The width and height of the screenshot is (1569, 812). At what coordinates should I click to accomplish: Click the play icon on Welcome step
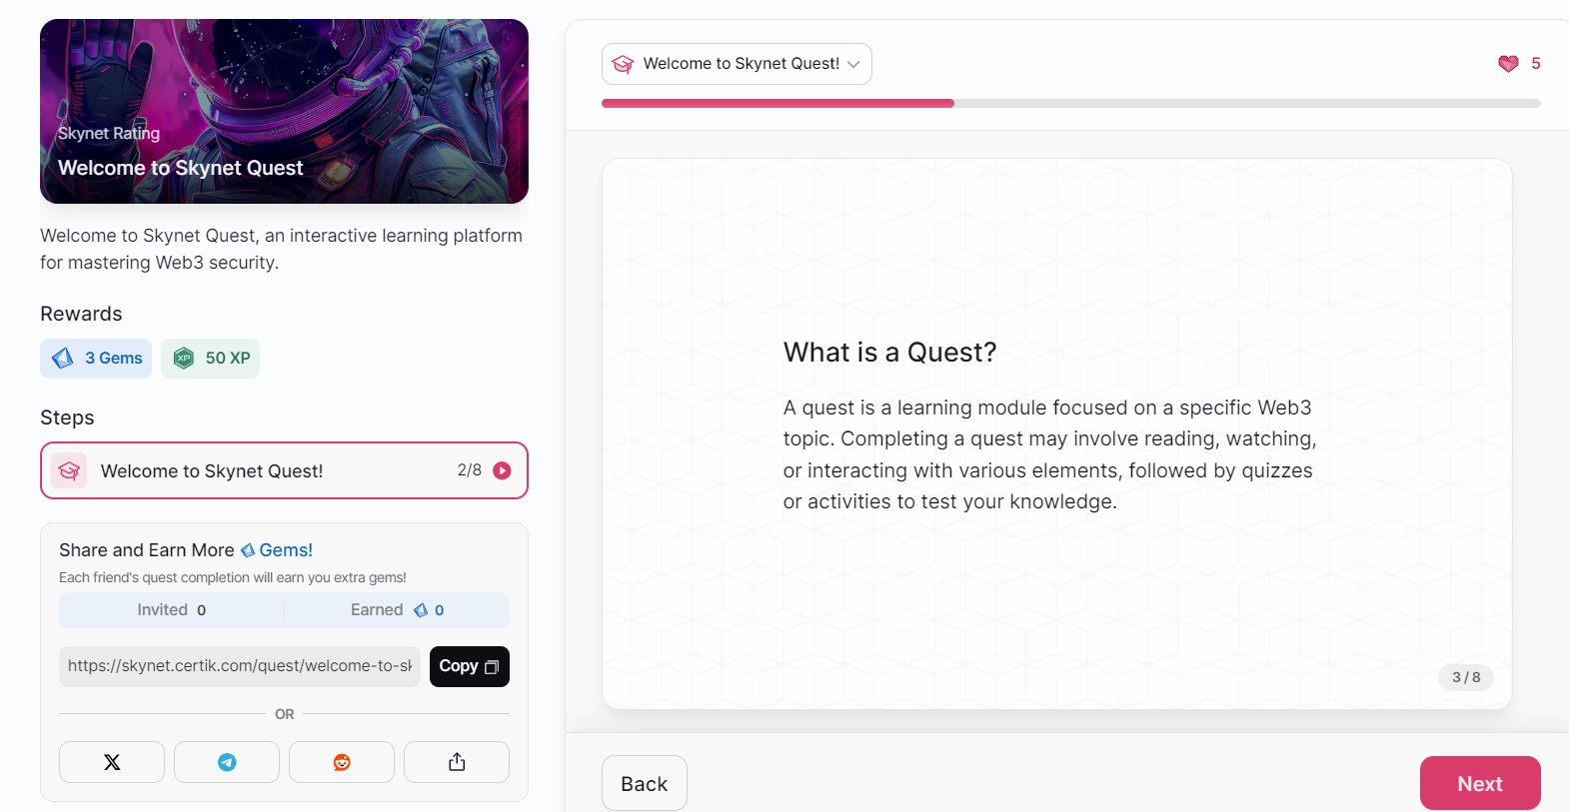(x=503, y=470)
